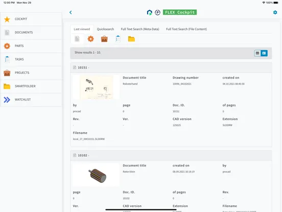Click the Rotor klein model thumbnail
This screenshot has width=282, height=212.
click(x=96, y=175)
